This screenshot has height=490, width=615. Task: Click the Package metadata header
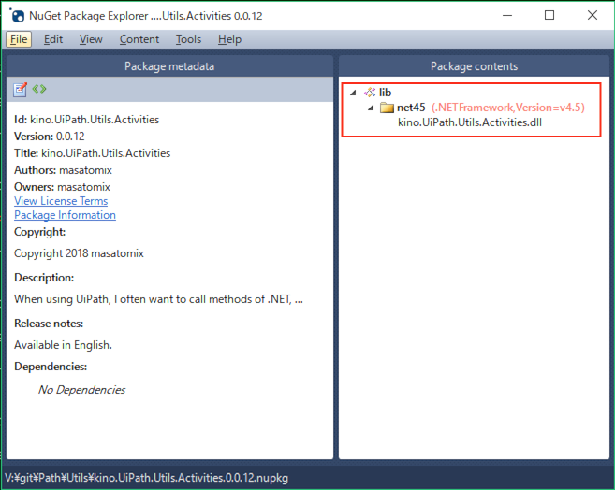point(169,66)
